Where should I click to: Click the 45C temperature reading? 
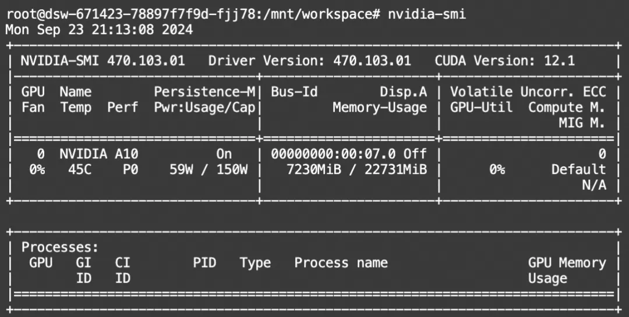point(76,170)
